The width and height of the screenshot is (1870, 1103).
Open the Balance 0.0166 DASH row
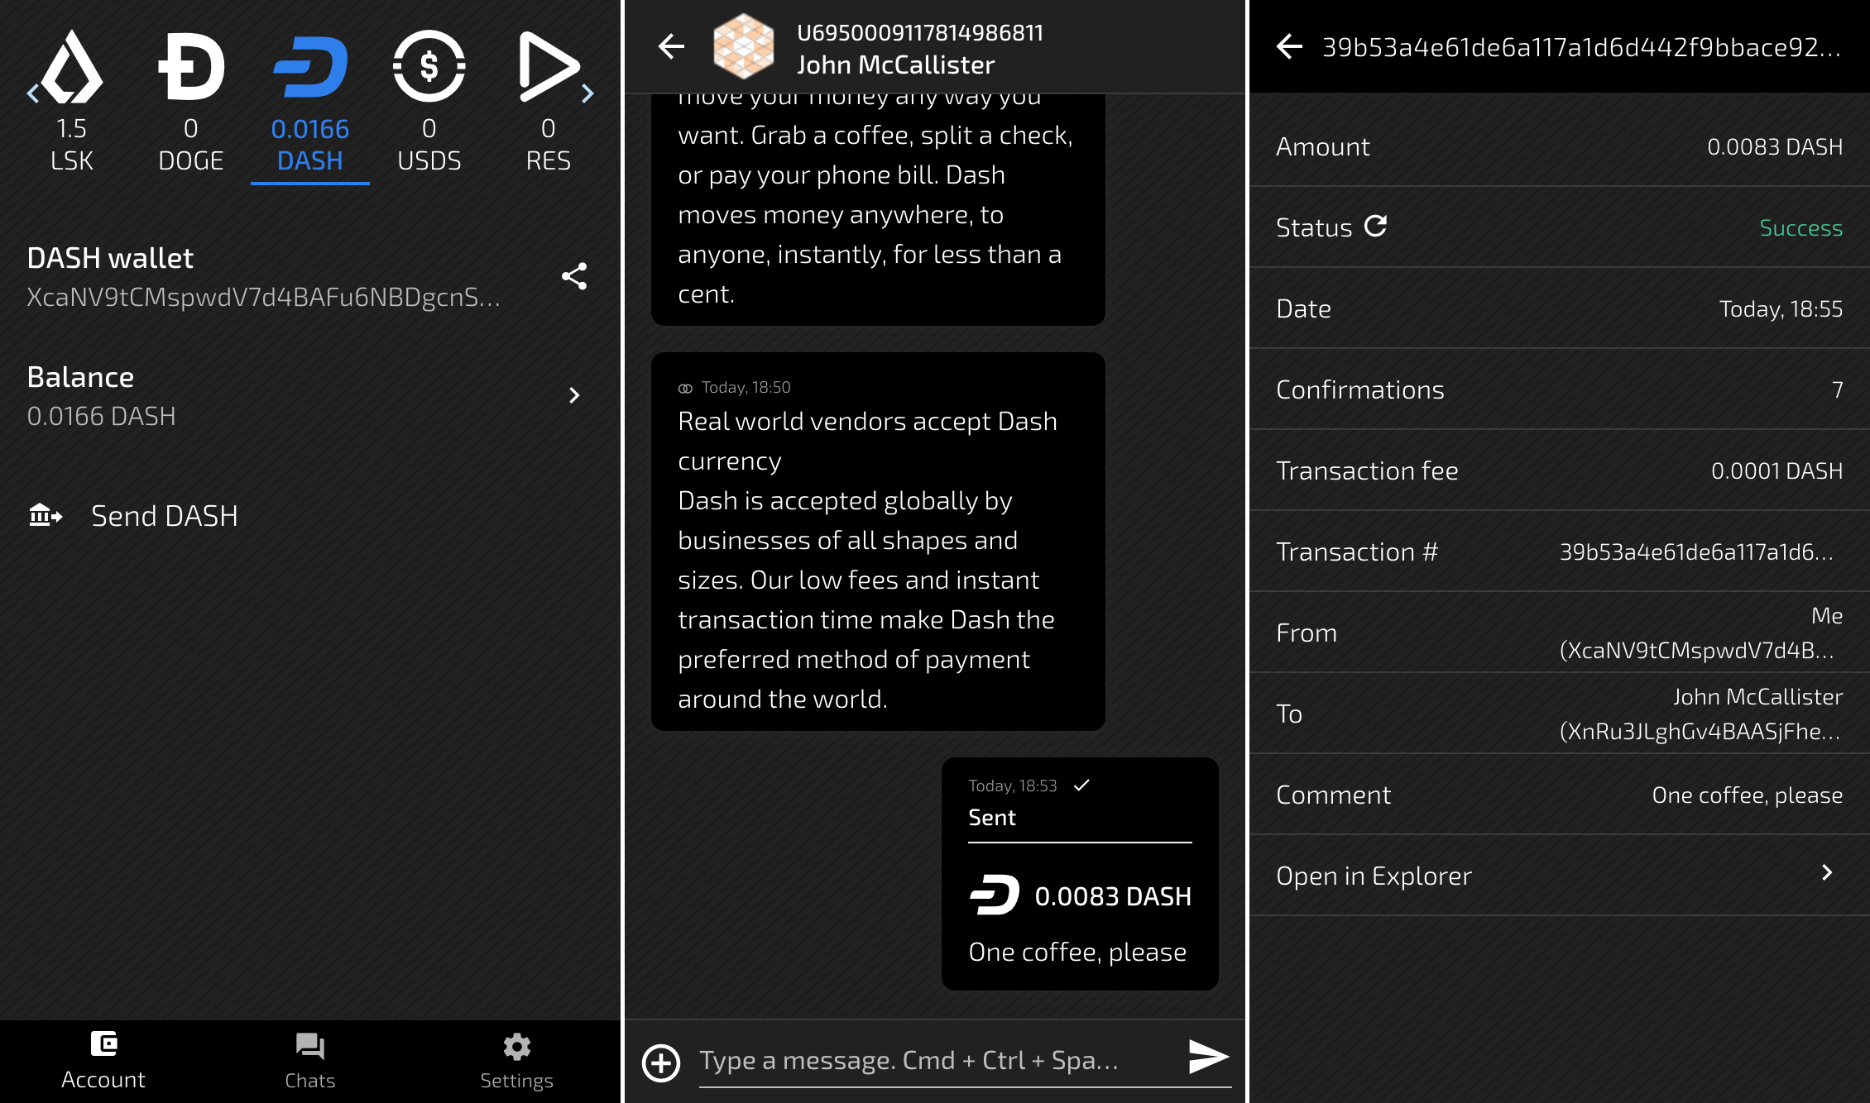coord(310,396)
